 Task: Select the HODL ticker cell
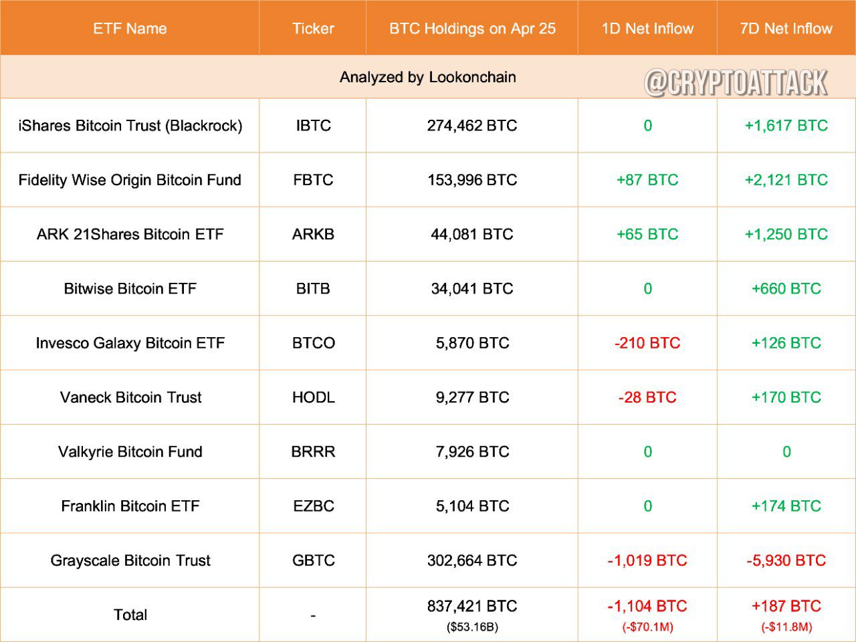point(313,397)
